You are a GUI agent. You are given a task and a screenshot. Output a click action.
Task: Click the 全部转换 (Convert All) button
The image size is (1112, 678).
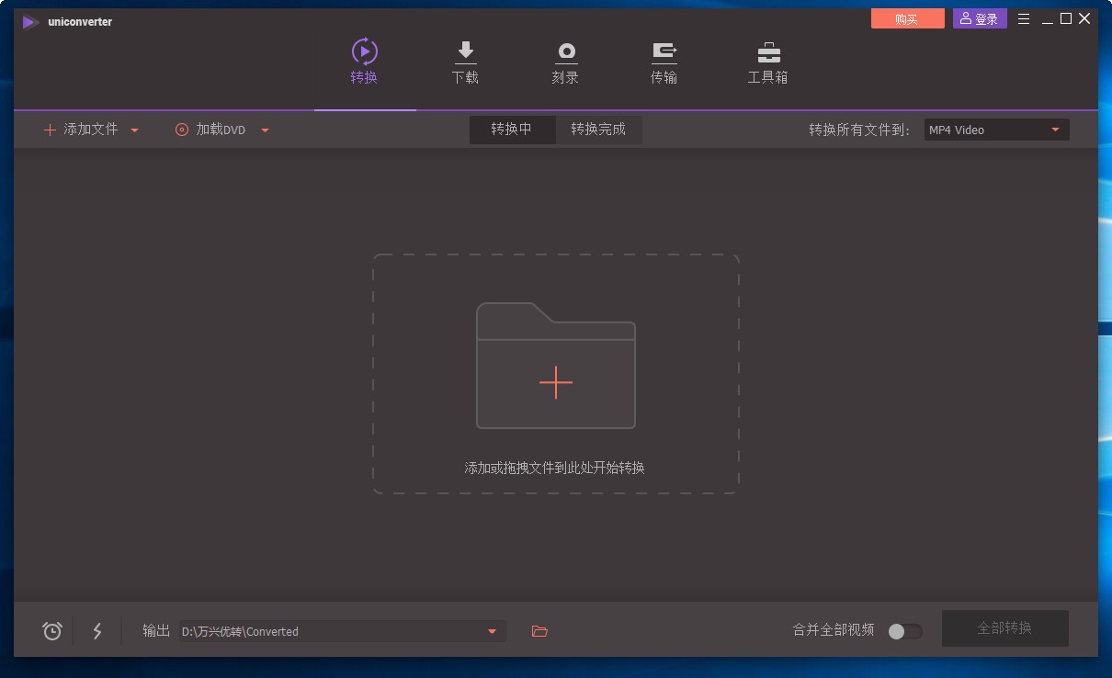click(1004, 628)
